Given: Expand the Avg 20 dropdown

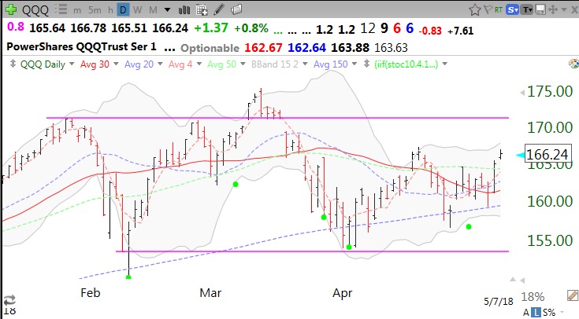Looking at the screenshot, I should click(x=160, y=64).
